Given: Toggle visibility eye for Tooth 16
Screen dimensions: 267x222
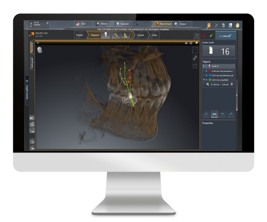Looking at the screenshot, I should [x=206, y=66].
